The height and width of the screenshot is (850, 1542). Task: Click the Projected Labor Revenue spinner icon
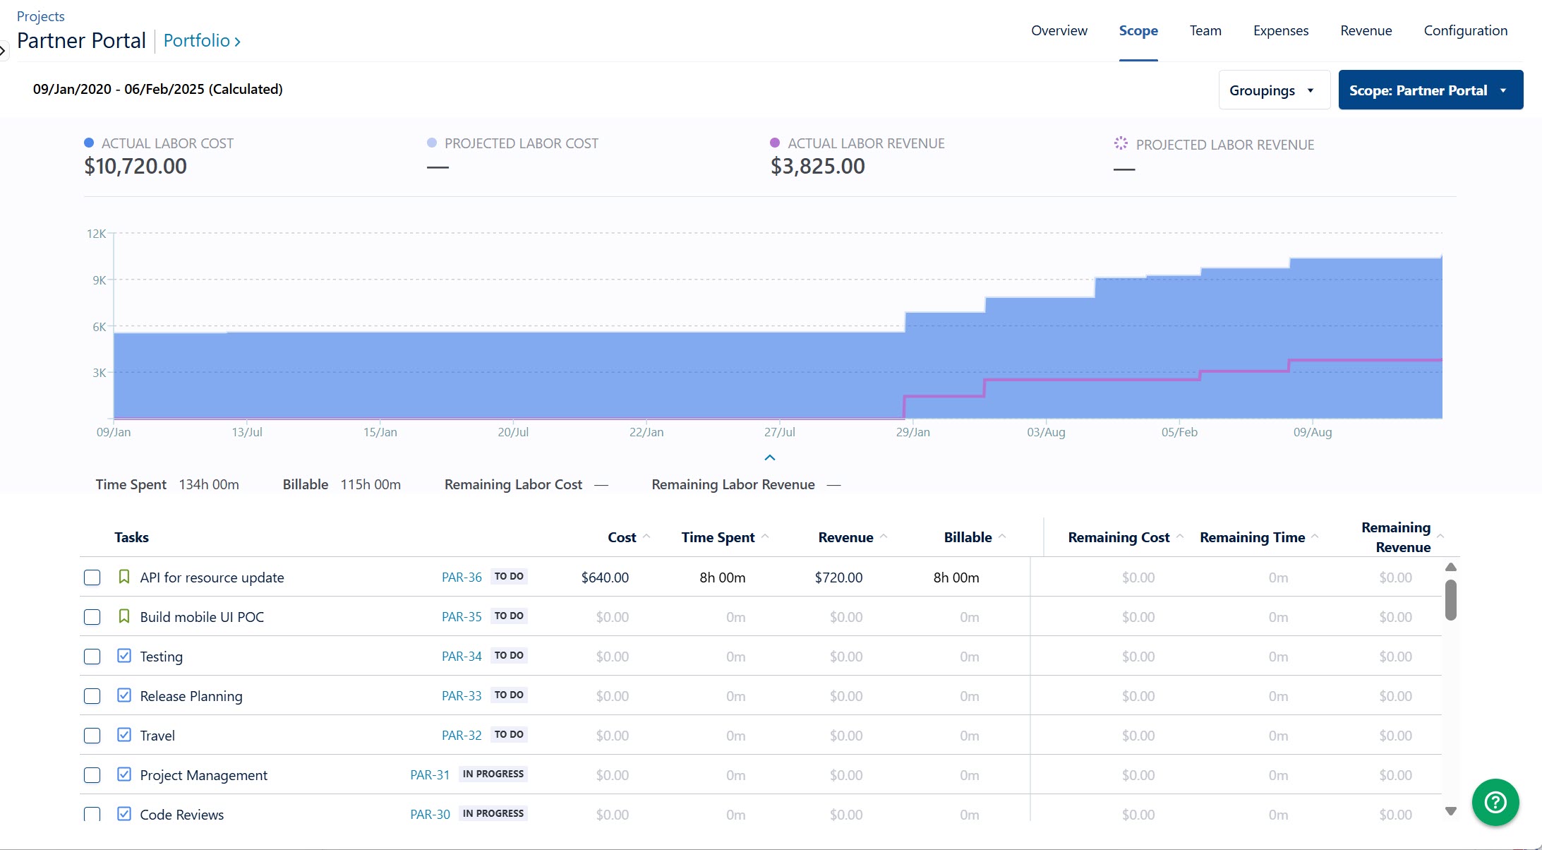tap(1120, 143)
